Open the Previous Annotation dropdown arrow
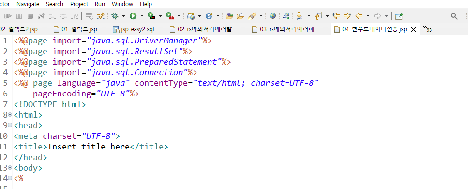This screenshot has width=468, height=189. [327, 16]
